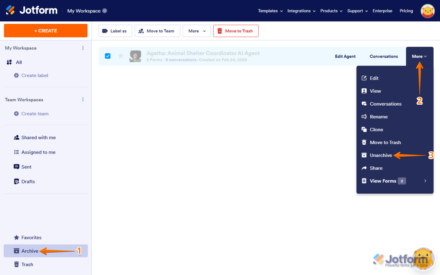The image size is (440, 275).
Task: Click the Label as tag icon
Action: tap(105, 31)
